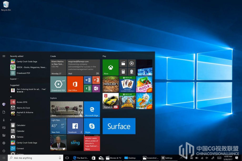Open the Recycle Bin desktop icon
Viewport: 242px width, 161px height.
point(6,6)
